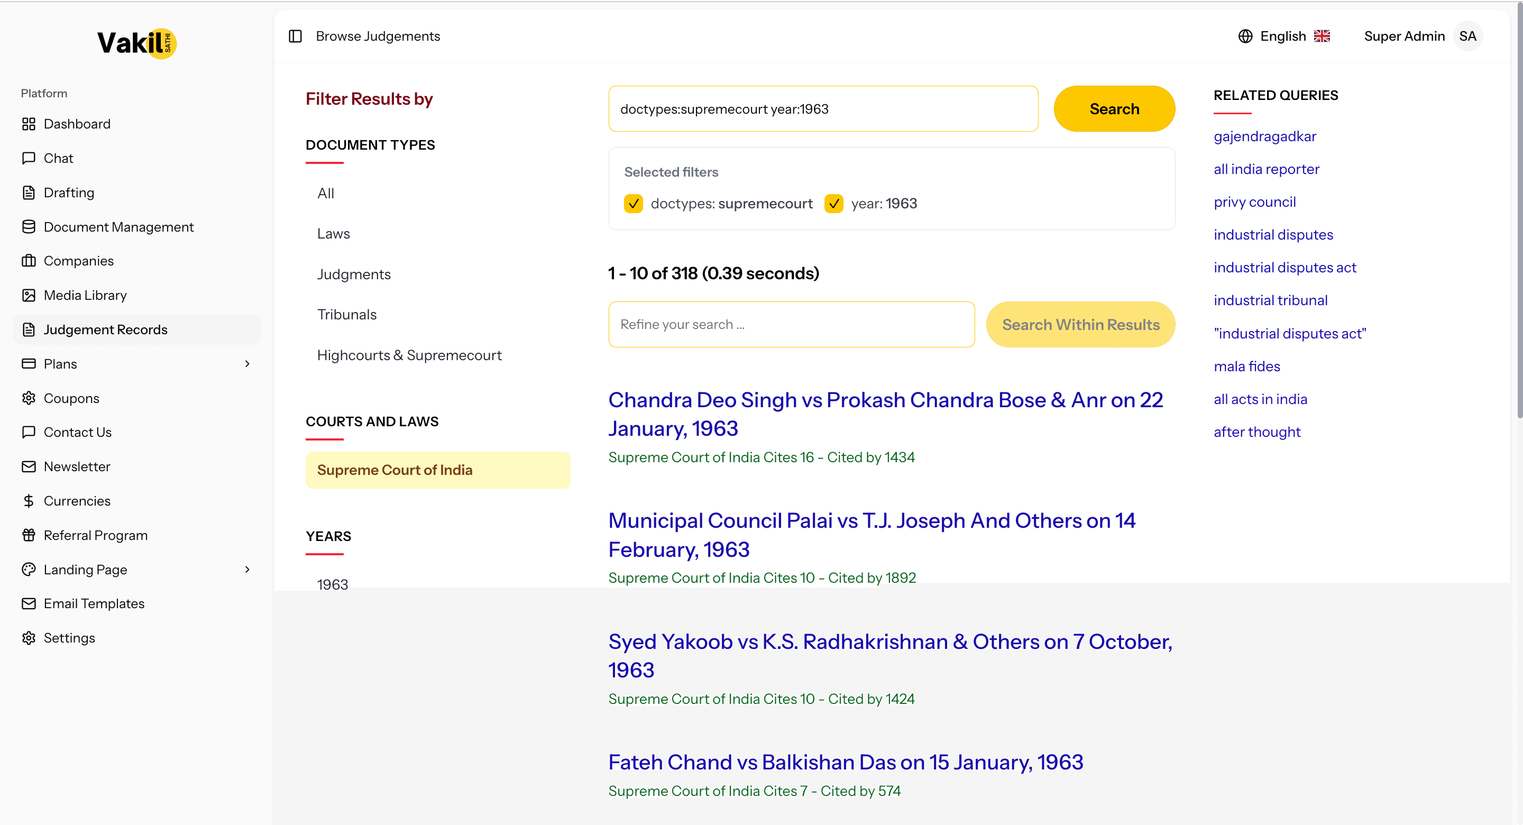The image size is (1523, 825).
Task: Expand the Landing Page menu
Action: pyautogui.click(x=246, y=570)
